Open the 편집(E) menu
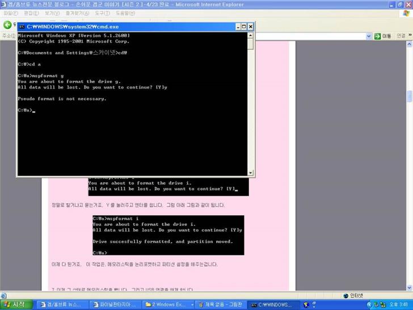Screen dimensions: 413x310 click(x=31, y=13)
